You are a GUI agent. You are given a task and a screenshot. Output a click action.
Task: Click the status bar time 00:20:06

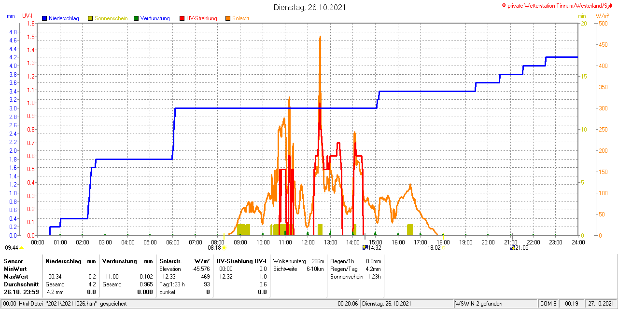pos(348,304)
